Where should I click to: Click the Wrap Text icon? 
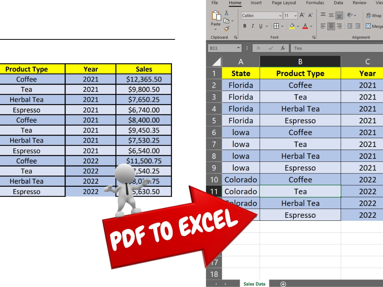tap(370, 15)
